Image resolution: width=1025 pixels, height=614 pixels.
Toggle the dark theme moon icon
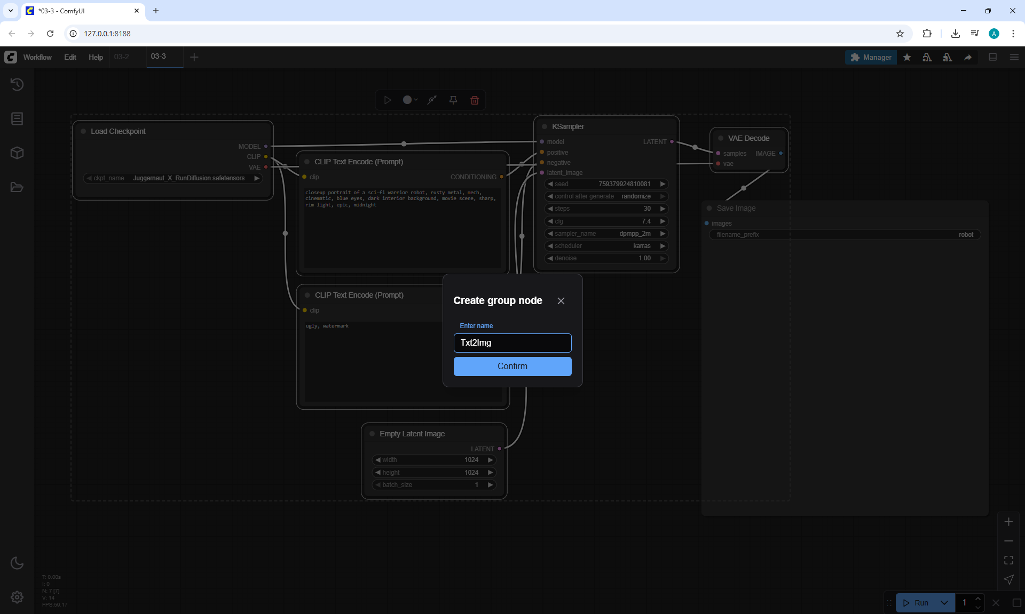17,563
